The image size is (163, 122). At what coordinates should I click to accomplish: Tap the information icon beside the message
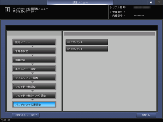coord(7,10)
